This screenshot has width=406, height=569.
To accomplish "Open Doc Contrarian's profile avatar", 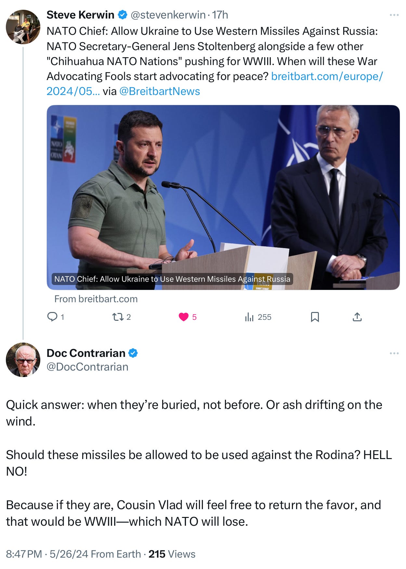I will (x=23, y=359).
